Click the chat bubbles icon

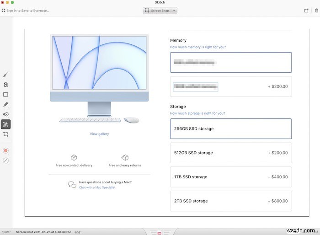click(72, 185)
